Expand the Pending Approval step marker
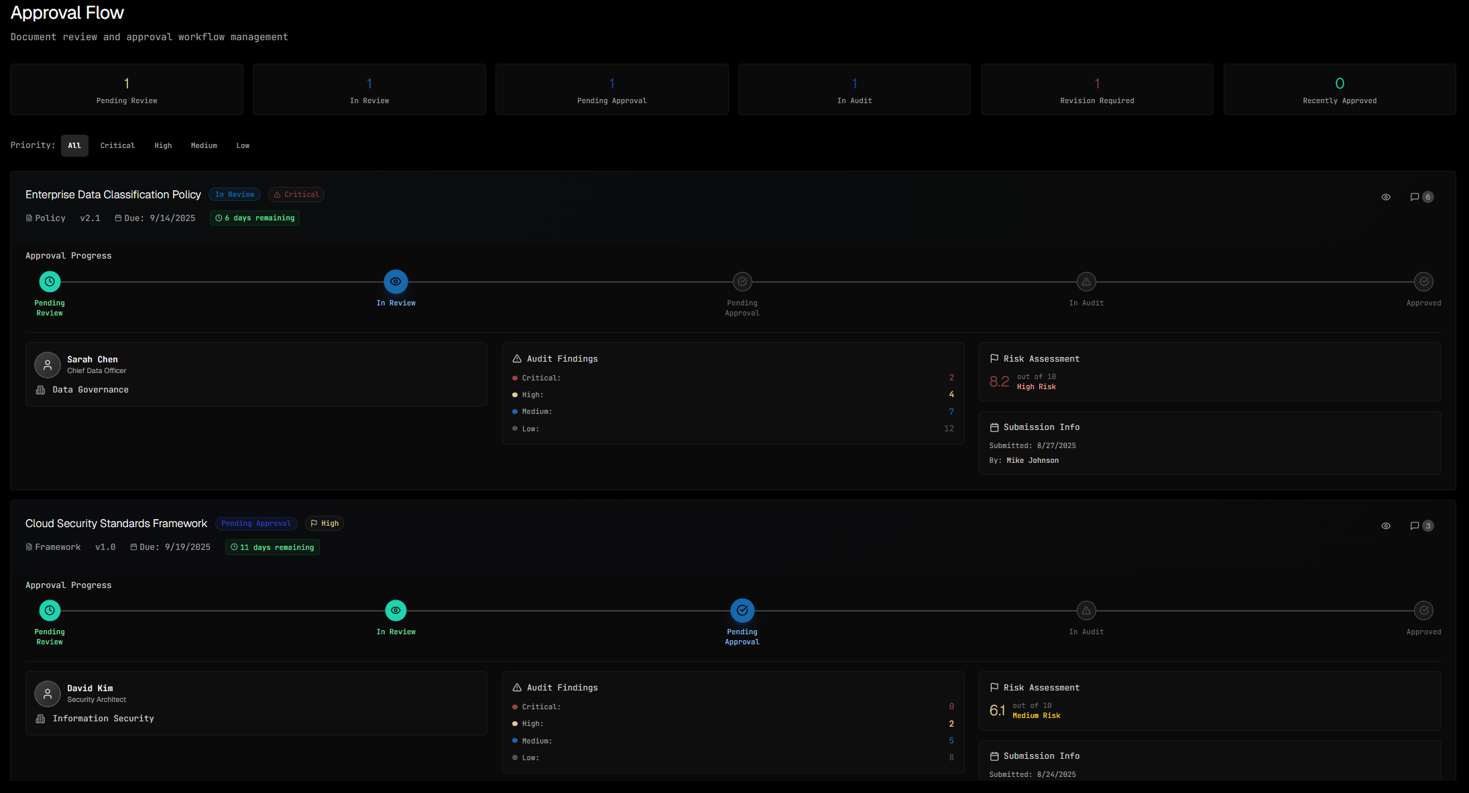Screen dimensions: 1469x793 (x=742, y=281)
